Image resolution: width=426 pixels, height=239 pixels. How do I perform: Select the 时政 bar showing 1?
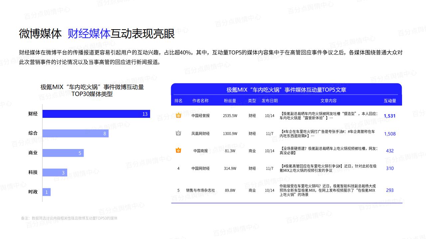click(x=47, y=192)
